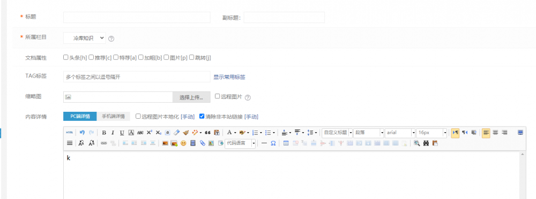The height and width of the screenshot is (199, 536).
Task: Apply italic formatting in the editor
Action: 113,133
